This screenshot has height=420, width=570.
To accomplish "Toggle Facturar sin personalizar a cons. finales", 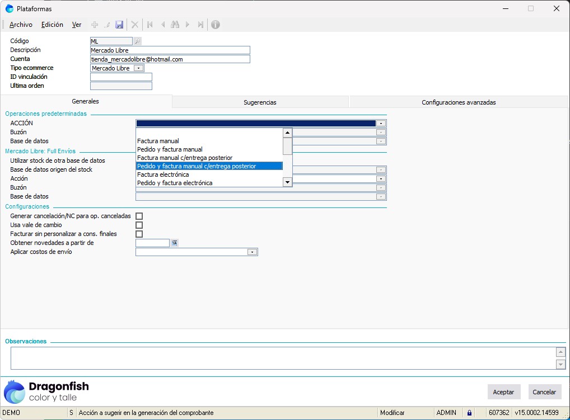I will click(x=139, y=234).
